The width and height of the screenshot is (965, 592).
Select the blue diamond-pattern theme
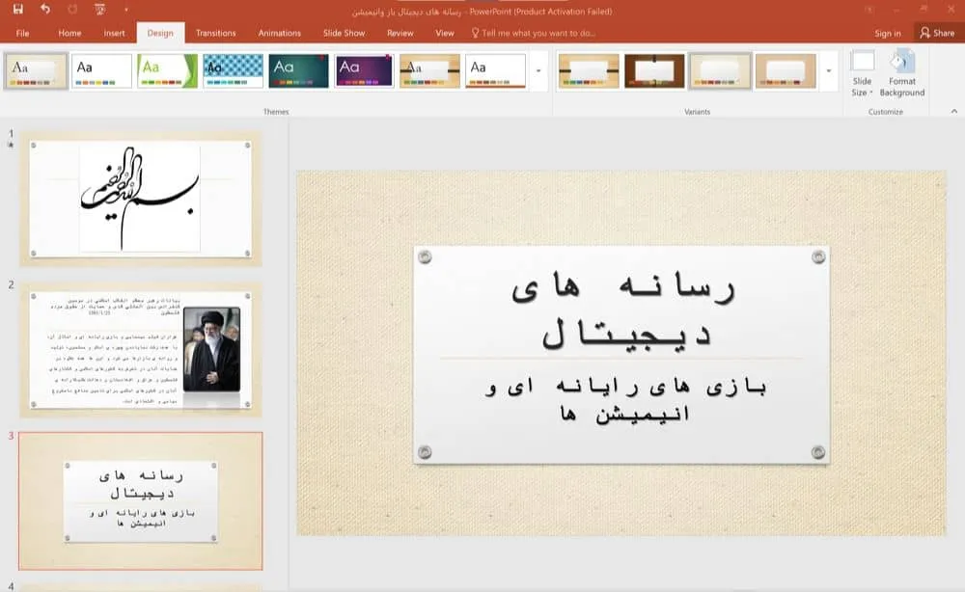pos(233,70)
